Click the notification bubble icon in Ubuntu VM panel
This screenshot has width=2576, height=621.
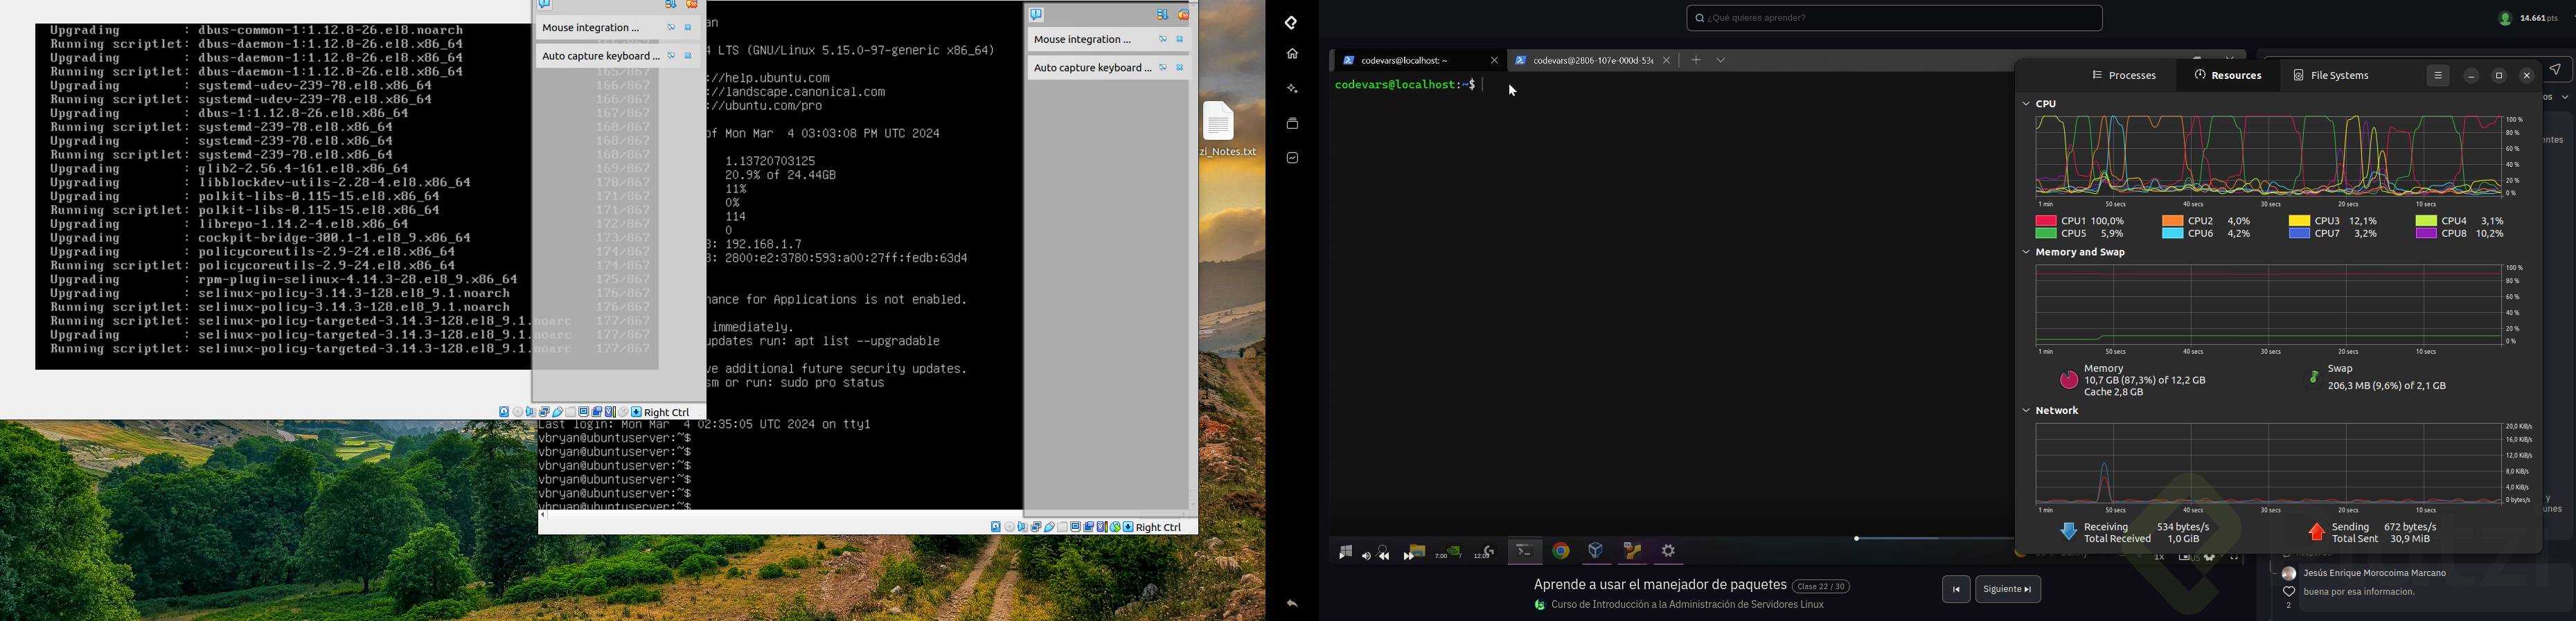(x=1037, y=15)
